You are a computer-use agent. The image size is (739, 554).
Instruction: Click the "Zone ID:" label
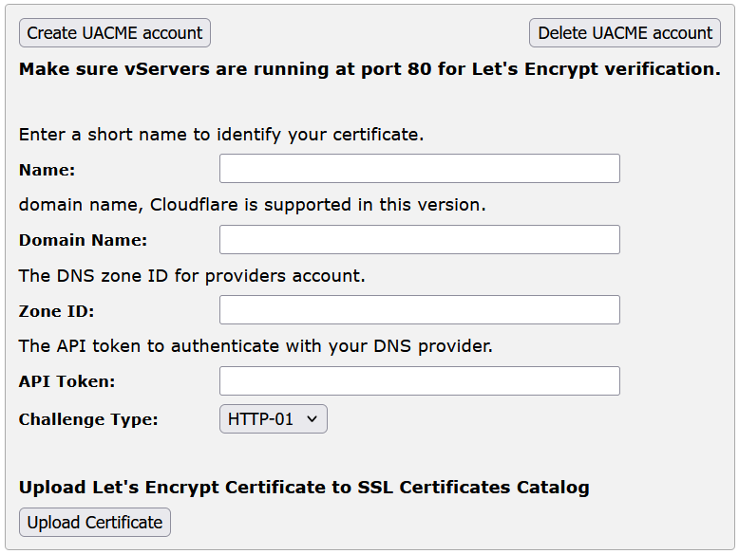[x=56, y=311]
